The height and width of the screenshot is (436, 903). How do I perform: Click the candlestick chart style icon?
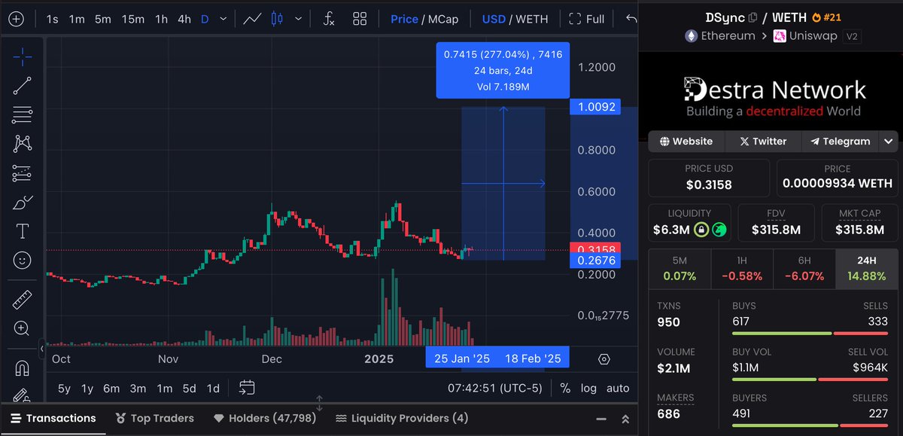tap(277, 19)
